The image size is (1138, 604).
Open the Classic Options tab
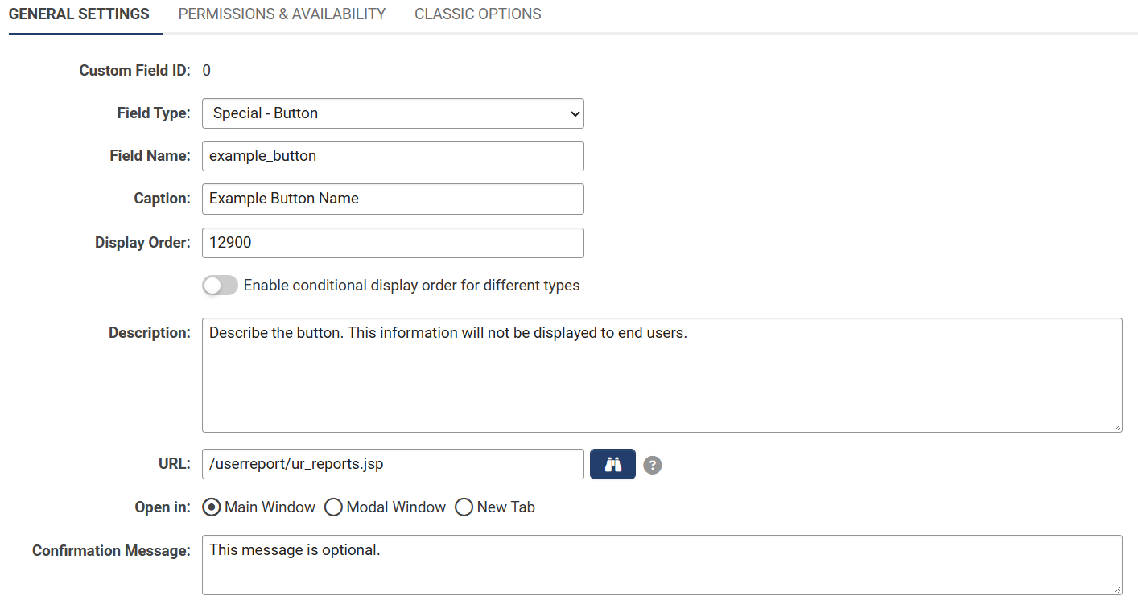point(478,14)
